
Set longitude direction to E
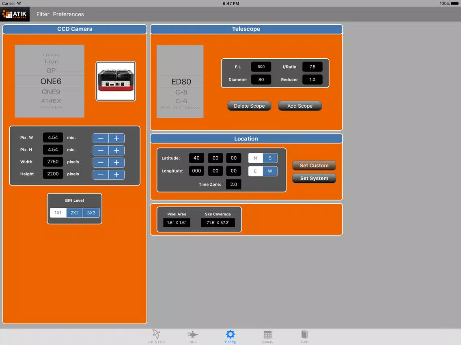point(256,171)
